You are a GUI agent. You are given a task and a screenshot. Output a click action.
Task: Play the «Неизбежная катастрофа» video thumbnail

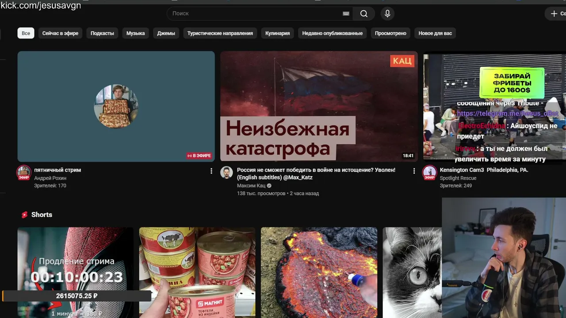coord(319,106)
